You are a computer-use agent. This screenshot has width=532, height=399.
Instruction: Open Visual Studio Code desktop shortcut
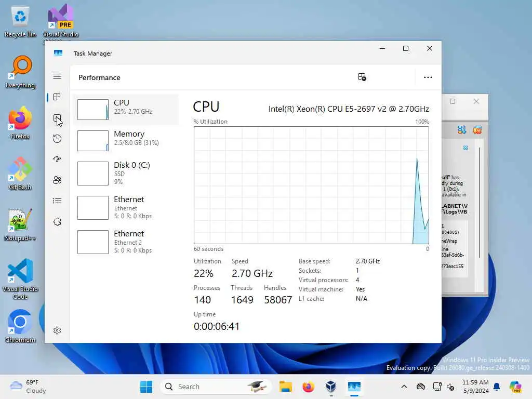coord(20,279)
